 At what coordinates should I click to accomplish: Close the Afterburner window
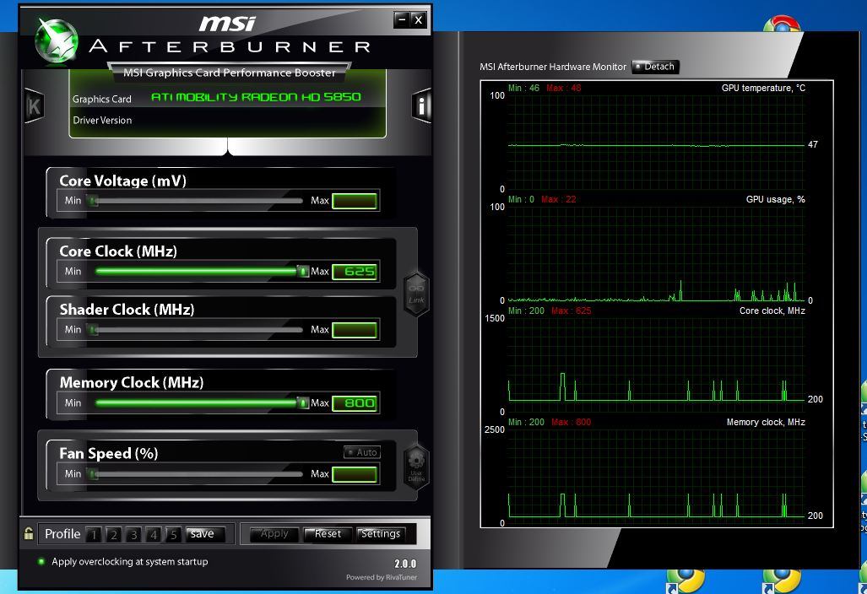click(419, 20)
